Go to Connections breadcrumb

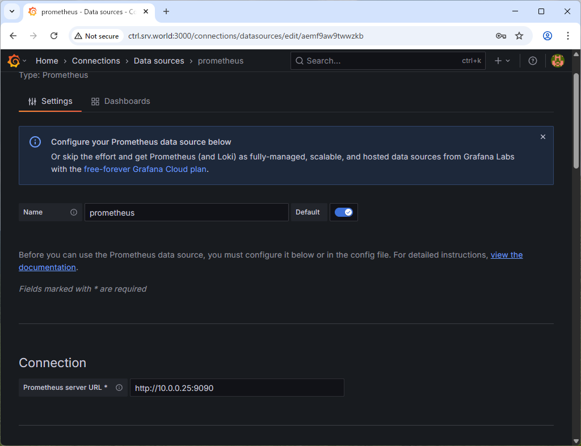96,61
